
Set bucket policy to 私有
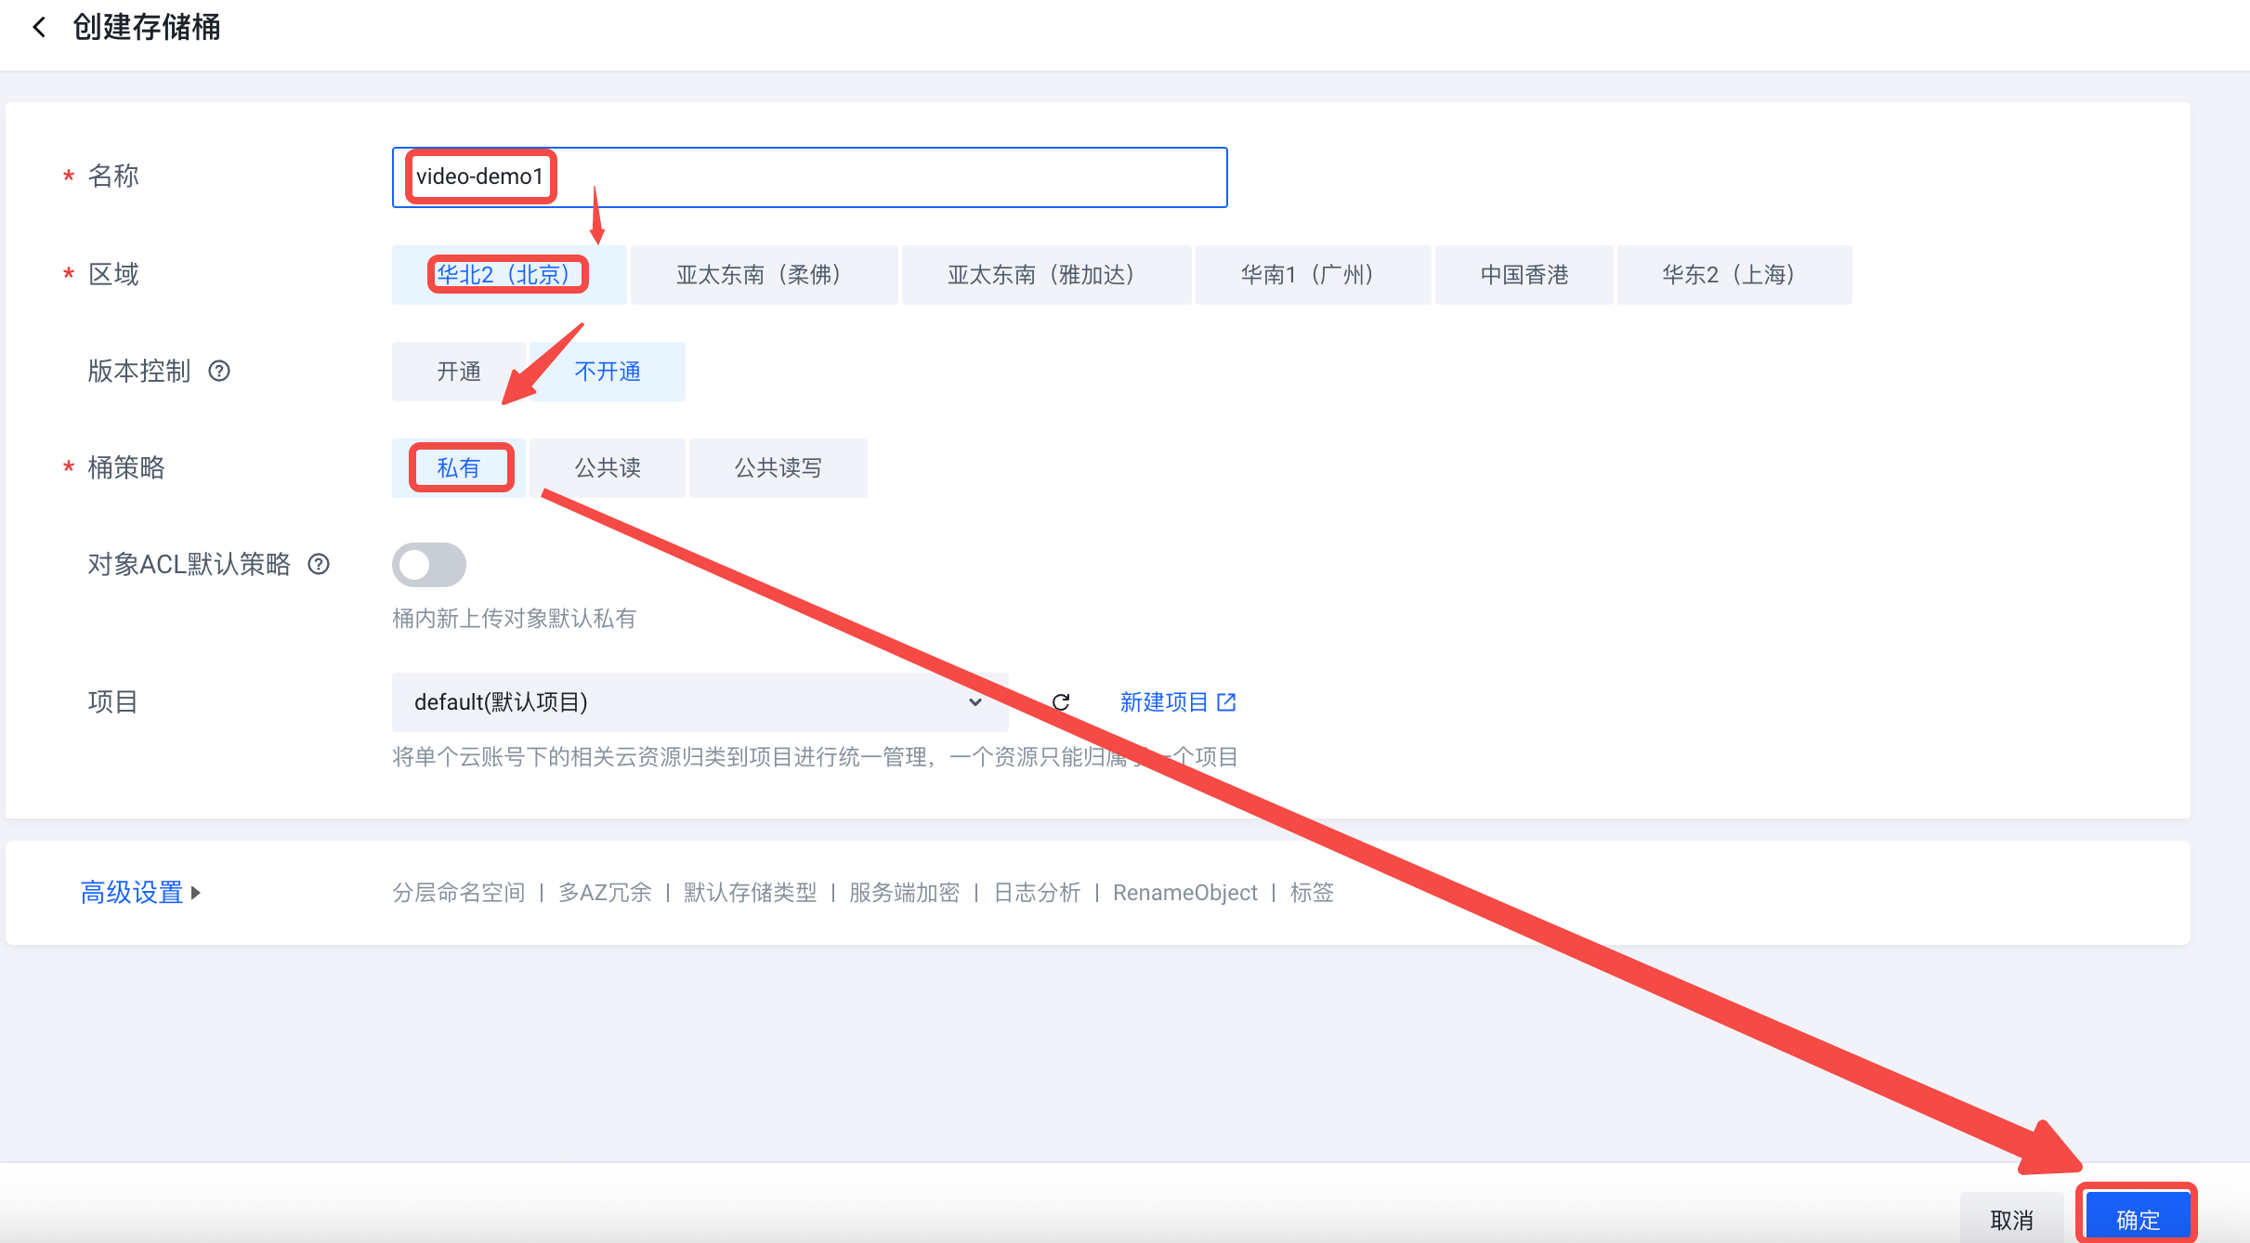[x=459, y=468]
